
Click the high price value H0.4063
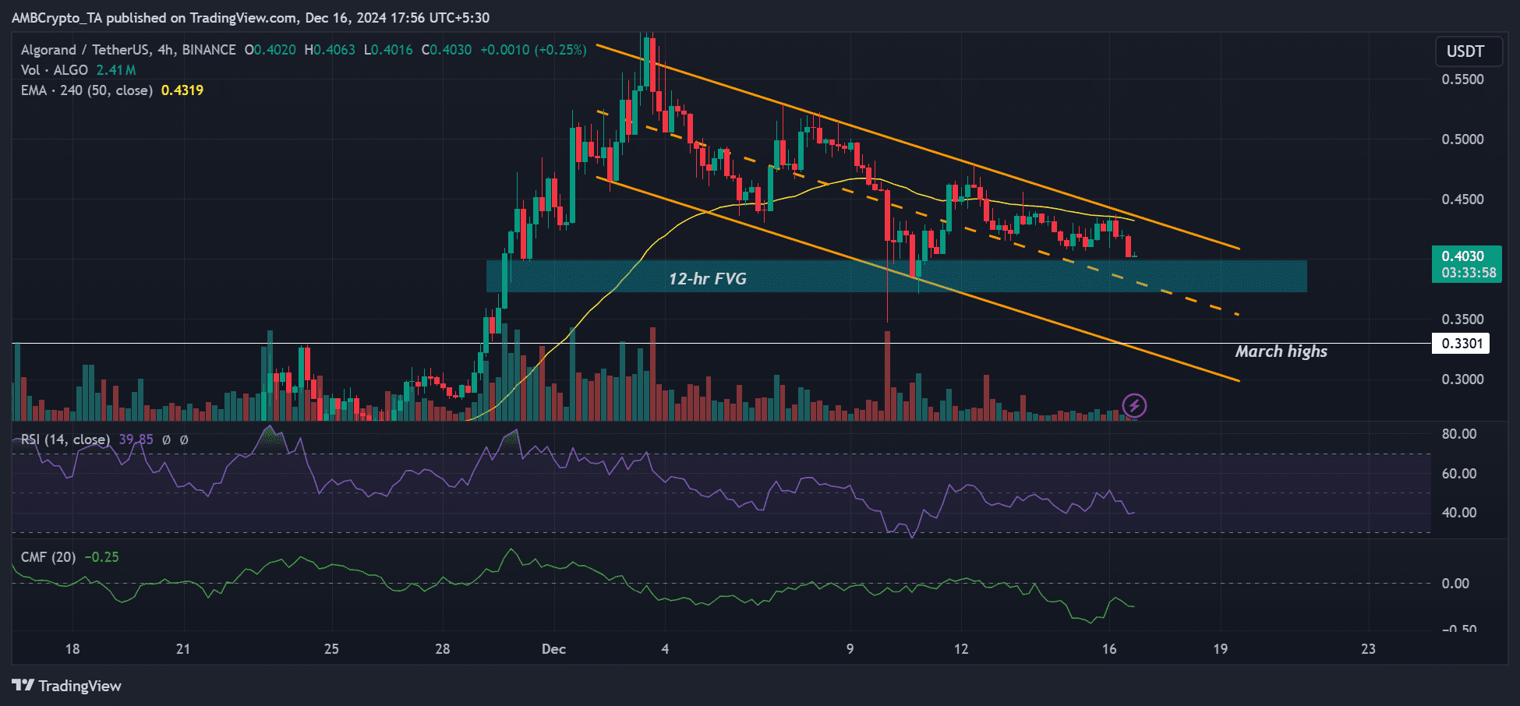pyautogui.click(x=330, y=50)
